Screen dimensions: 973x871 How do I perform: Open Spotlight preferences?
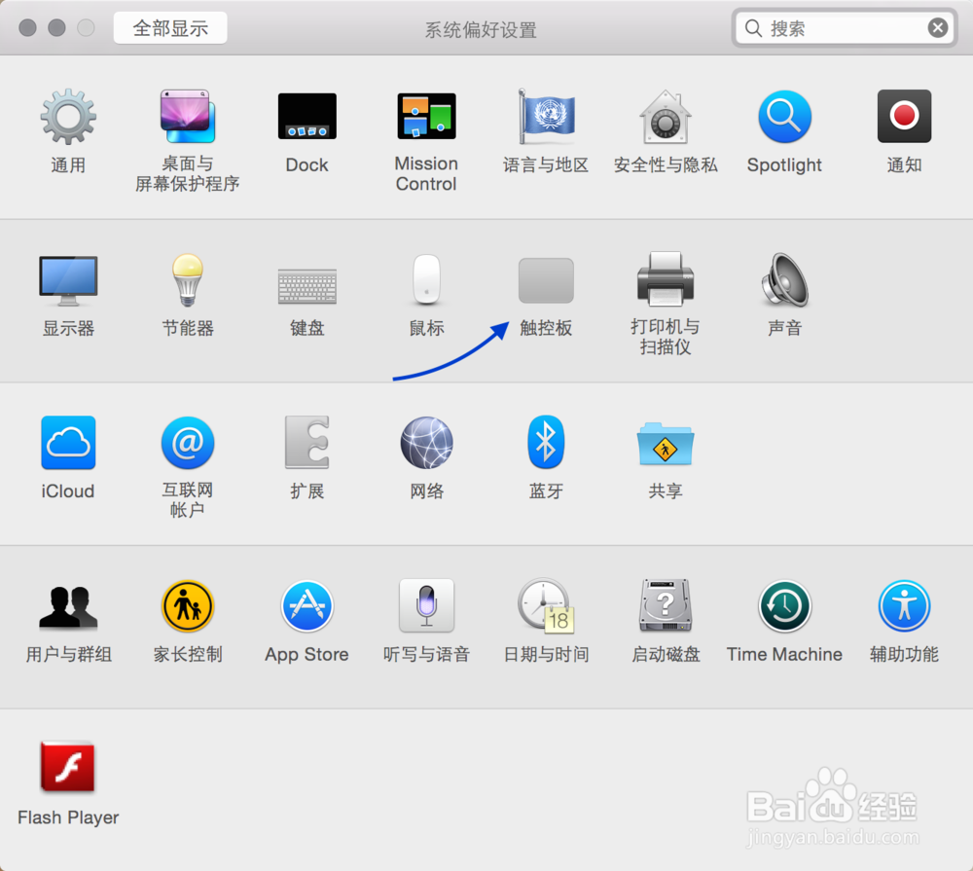coord(784,117)
